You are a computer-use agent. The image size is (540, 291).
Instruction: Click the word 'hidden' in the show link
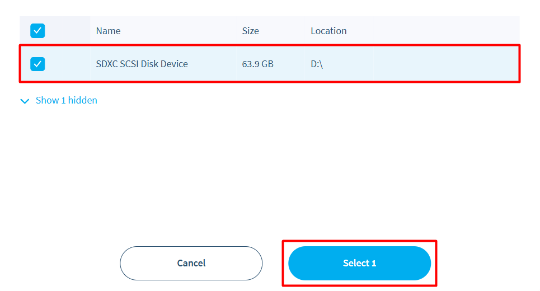point(83,100)
